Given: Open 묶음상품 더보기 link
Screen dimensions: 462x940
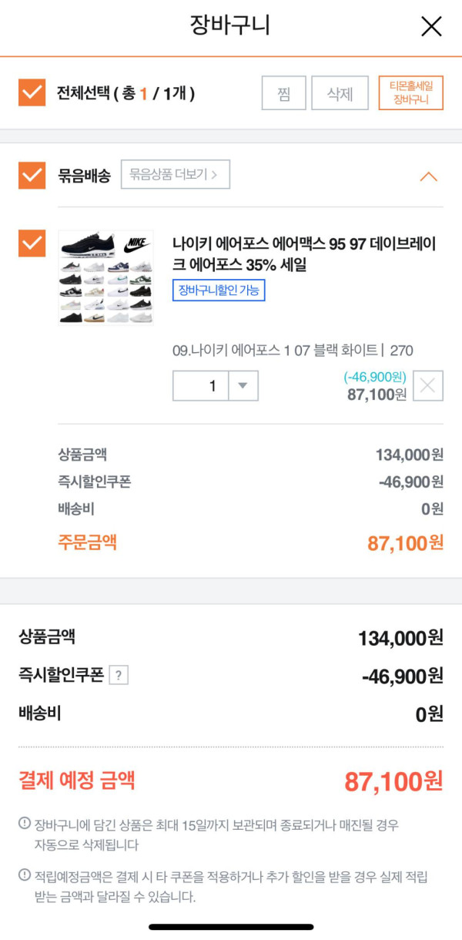Looking at the screenshot, I should (x=175, y=175).
